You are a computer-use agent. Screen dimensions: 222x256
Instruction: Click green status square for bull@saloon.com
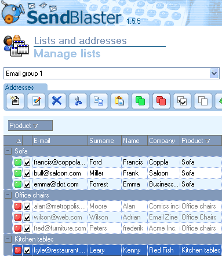click(x=18, y=173)
